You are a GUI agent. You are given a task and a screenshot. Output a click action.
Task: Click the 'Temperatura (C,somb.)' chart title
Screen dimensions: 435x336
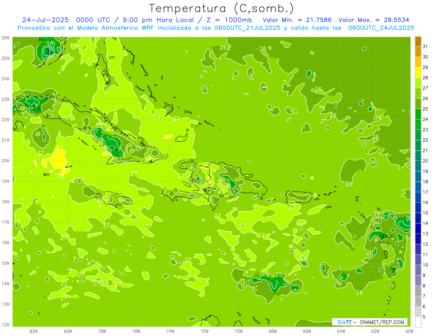221,8
